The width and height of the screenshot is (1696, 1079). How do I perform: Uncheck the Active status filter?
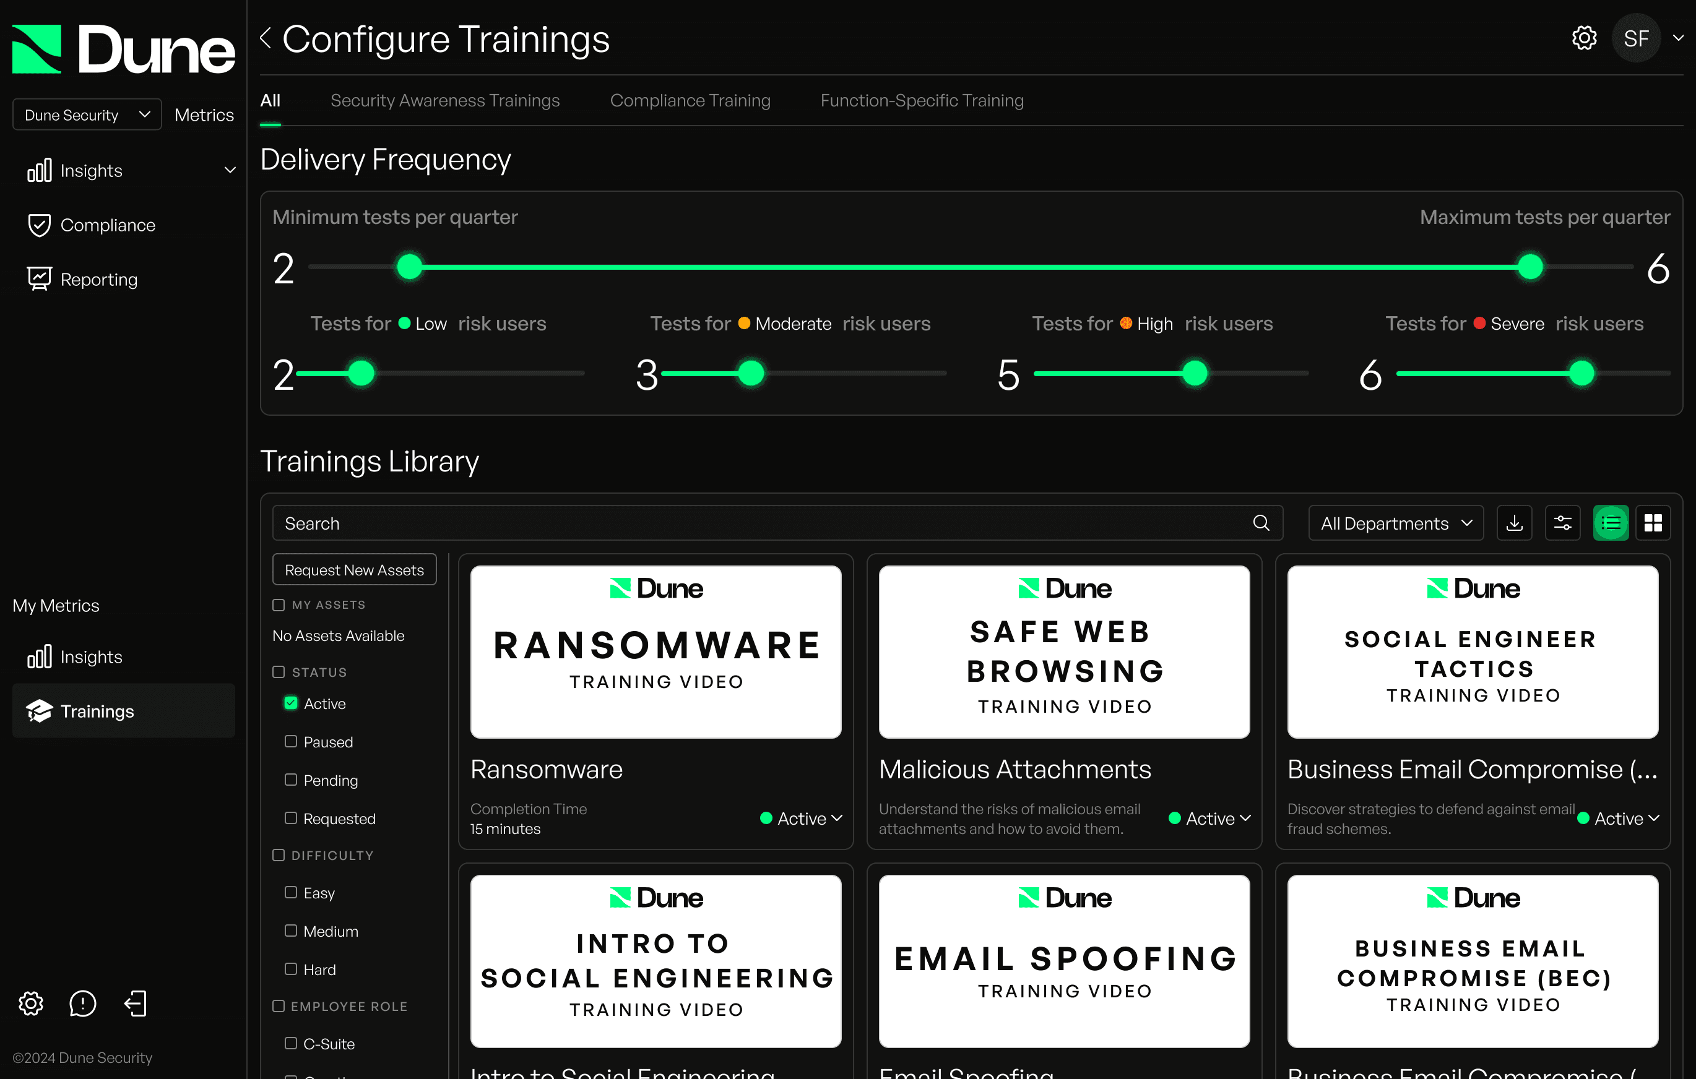click(x=291, y=703)
